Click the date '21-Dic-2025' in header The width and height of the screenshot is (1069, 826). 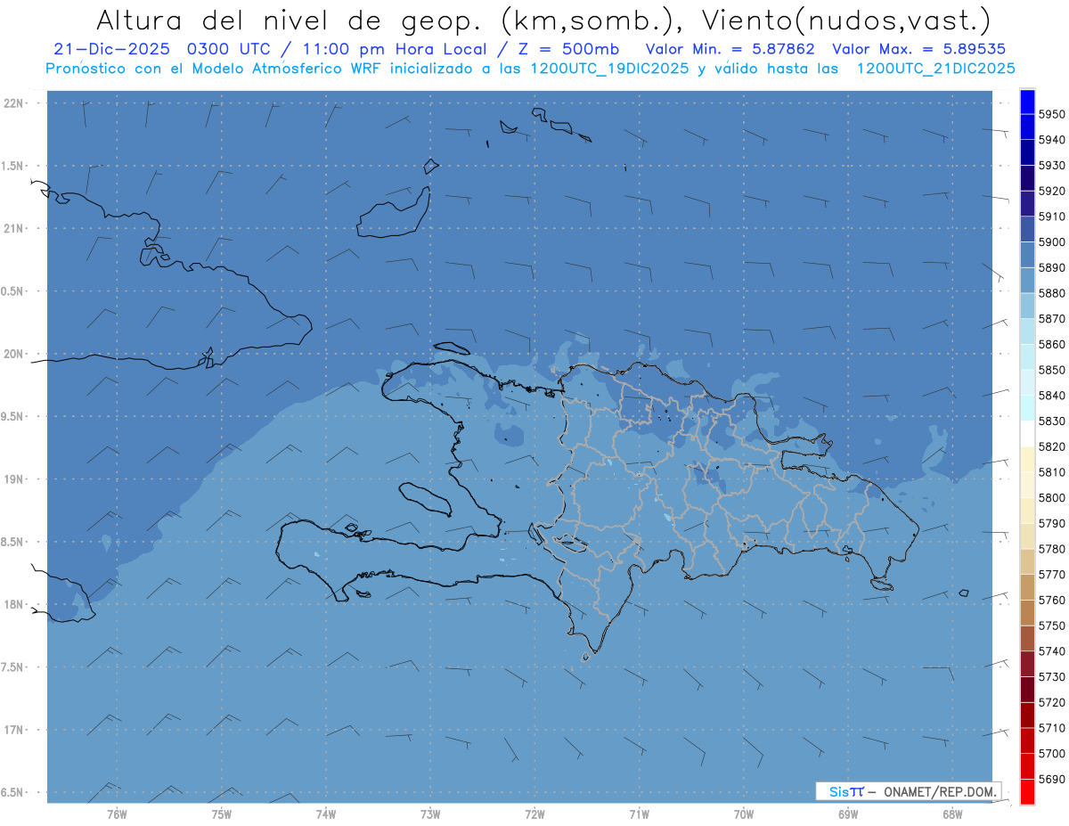coord(111,49)
